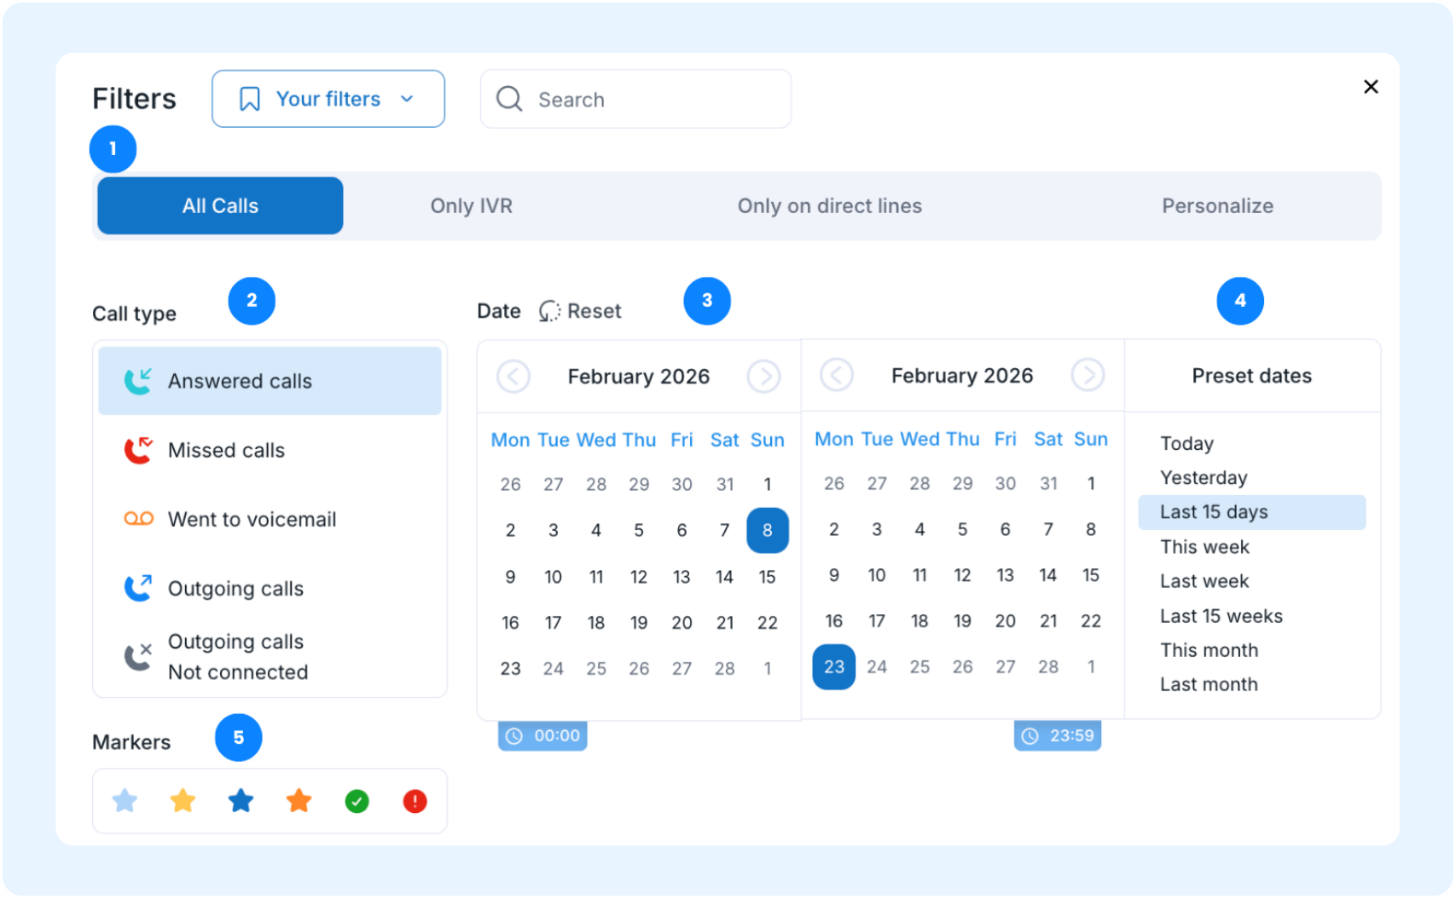
Task: Open the Your filters dropdown
Action: click(x=328, y=99)
